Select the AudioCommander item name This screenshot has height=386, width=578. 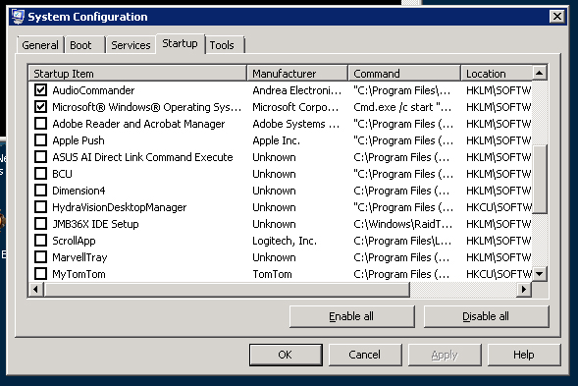(x=93, y=90)
